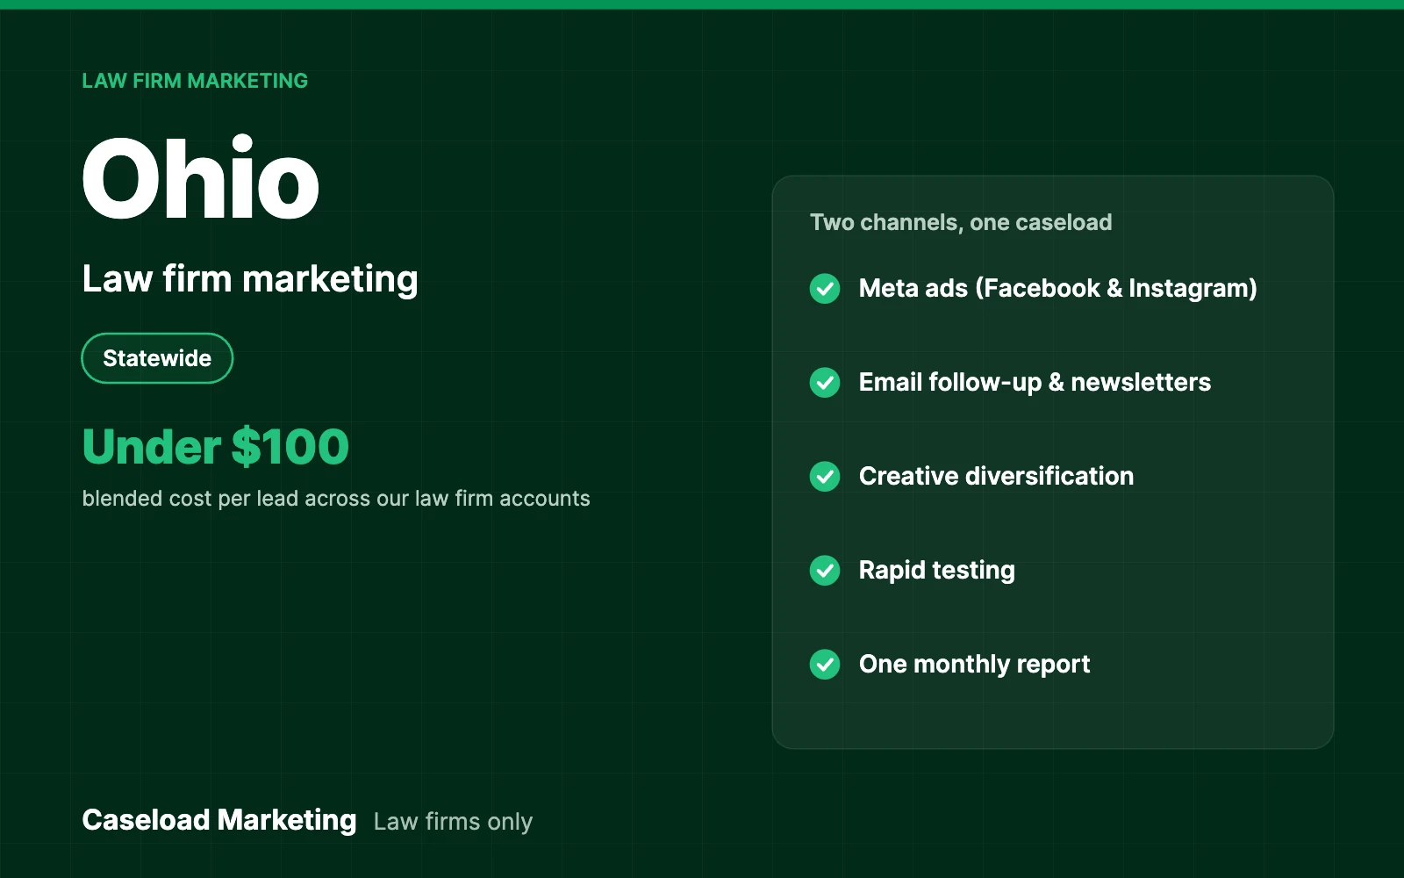Click the LAW FIRM MARKETING eyebrow label
Screen dimensions: 1404x878
pos(195,81)
